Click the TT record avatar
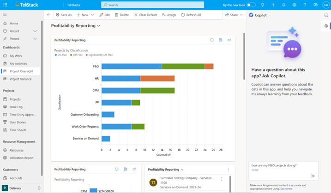331x193 pixels. pos(153,182)
